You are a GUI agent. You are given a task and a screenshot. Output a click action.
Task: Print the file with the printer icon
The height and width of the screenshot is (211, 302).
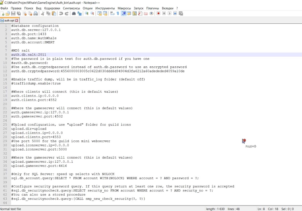36,13
